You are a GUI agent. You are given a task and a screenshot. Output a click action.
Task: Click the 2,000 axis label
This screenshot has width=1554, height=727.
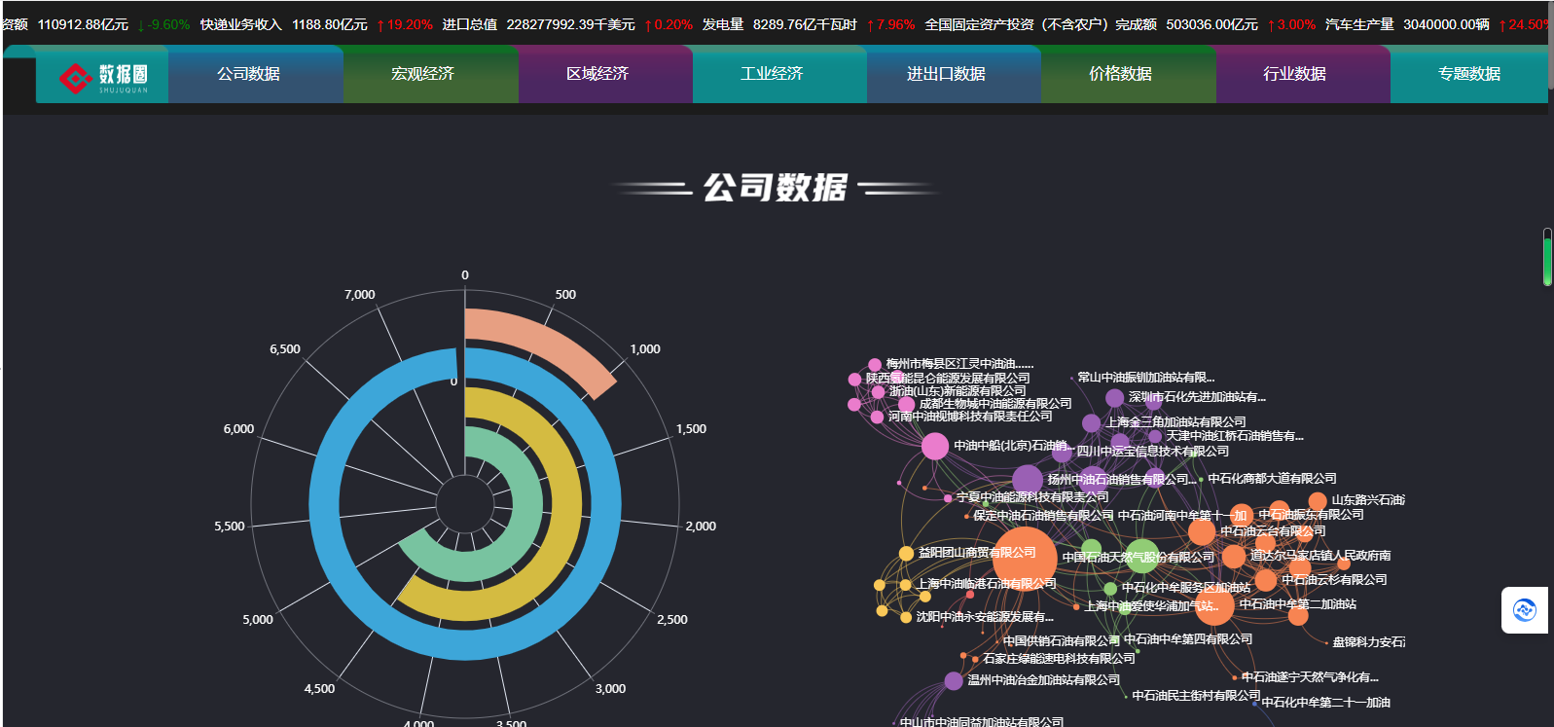[701, 527]
